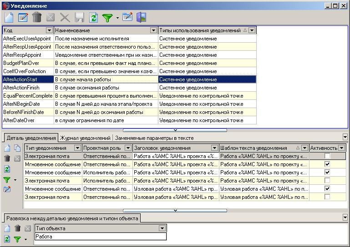
Task: Click the grey X box icon in the top toolbar
Action: point(51,17)
